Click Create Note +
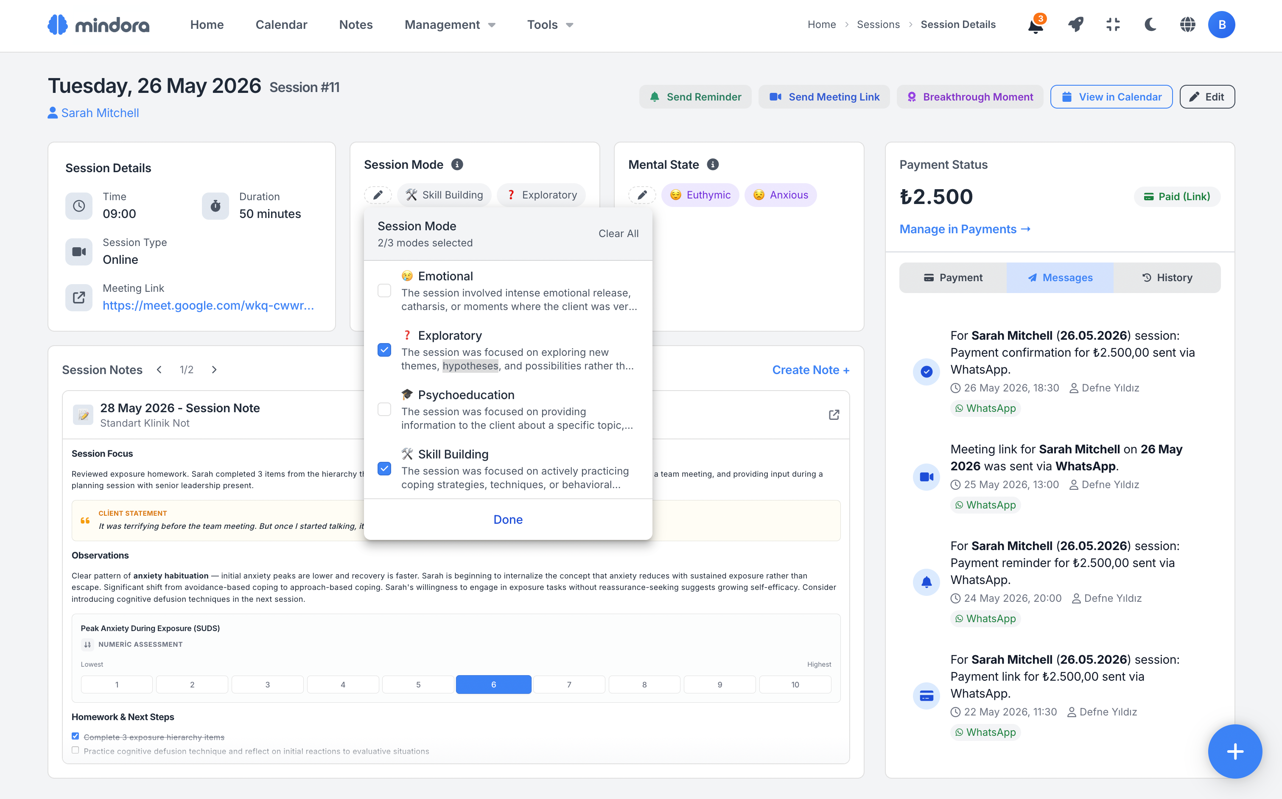The image size is (1282, 799). [811, 370]
